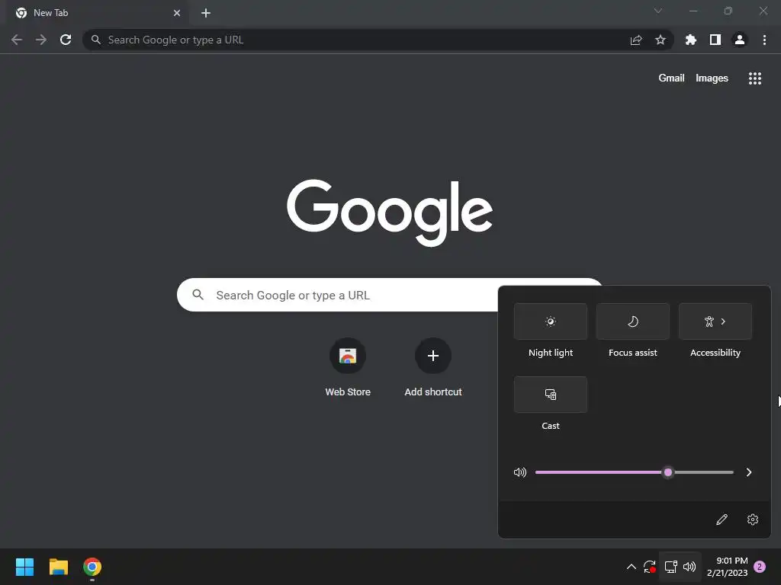Viewport: 781px width, 585px height.
Task: Click the search magnifier icon in Google box
Action: click(198, 295)
